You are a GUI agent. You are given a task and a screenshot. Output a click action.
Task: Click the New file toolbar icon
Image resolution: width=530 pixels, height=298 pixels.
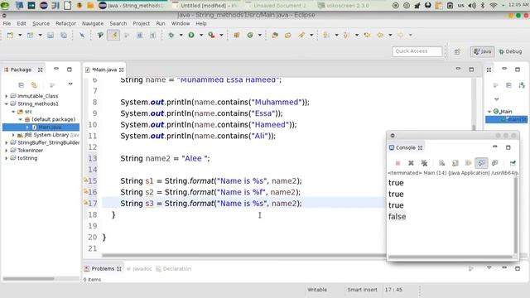(x=10, y=35)
